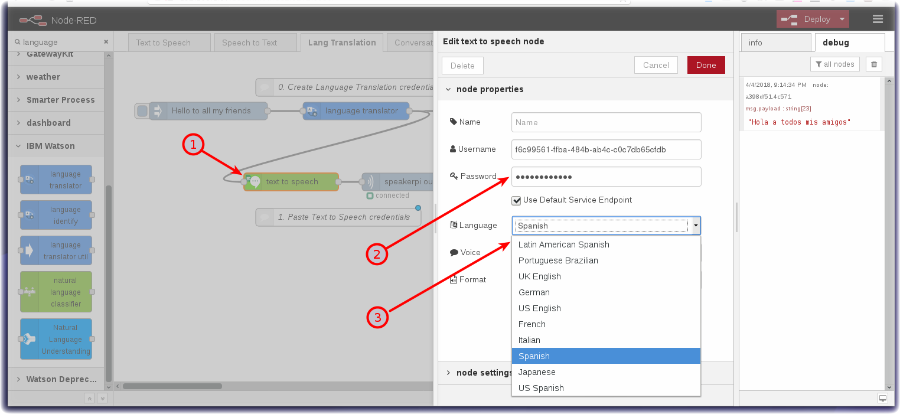This screenshot has width=900, height=414.
Task: Open the Deploy options dropdown arrow
Action: [842, 19]
